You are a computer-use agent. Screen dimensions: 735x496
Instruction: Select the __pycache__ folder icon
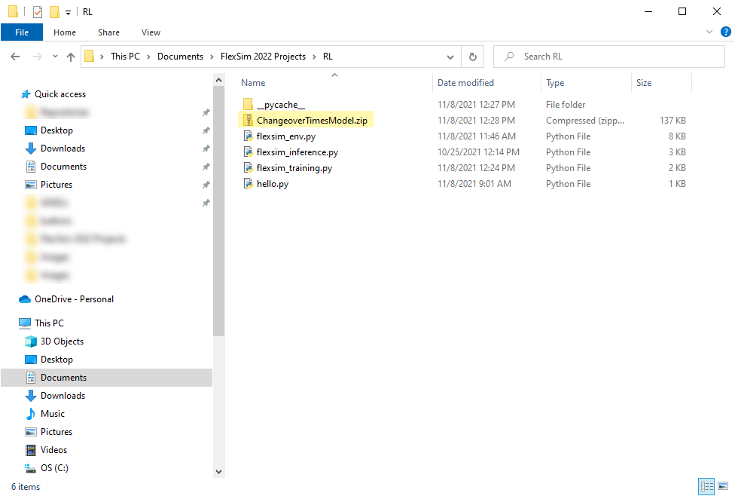pyautogui.click(x=248, y=105)
